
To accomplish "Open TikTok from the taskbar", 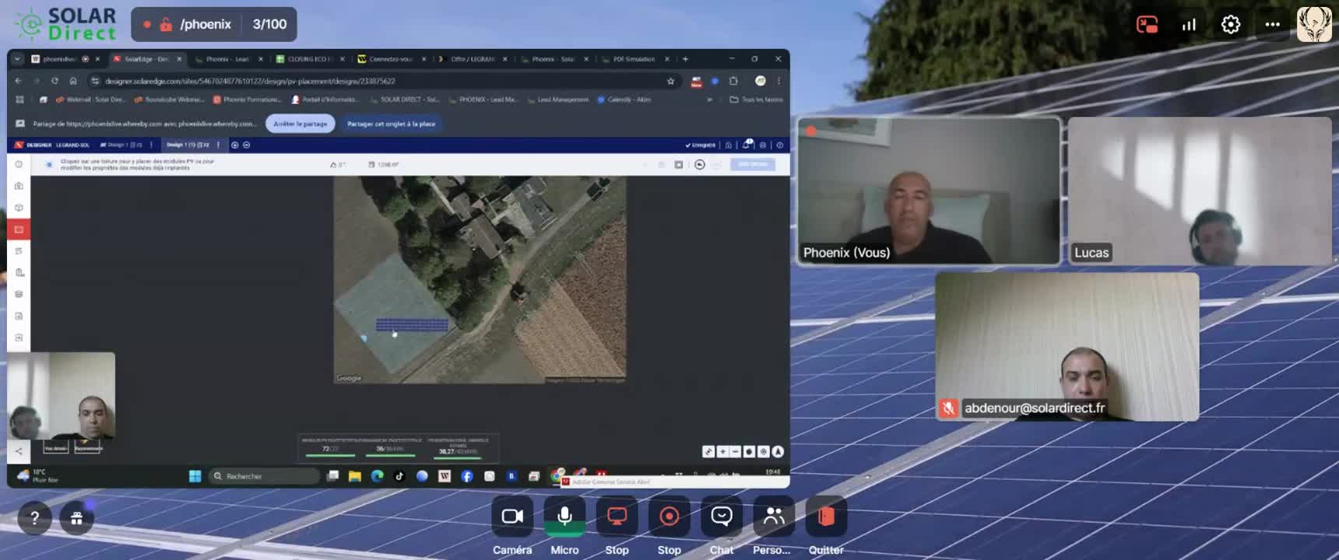I will click(x=399, y=476).
